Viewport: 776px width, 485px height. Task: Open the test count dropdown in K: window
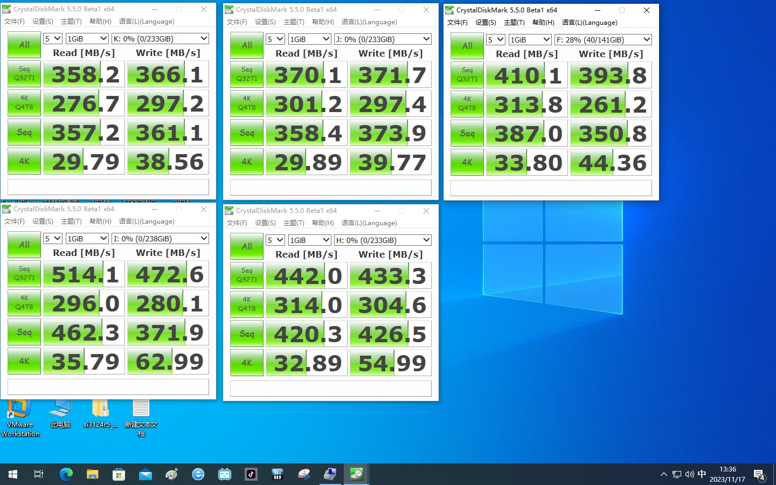[53, 39]
